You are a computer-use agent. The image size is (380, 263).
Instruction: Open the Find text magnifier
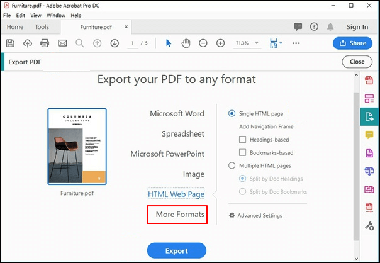tap(80, 43)
